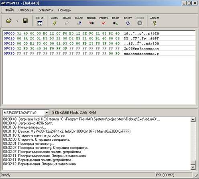Click the greyed ABORT button
The height and width of the screenshot is (179, 199).
pyautogui.click(x=140, y=21)
